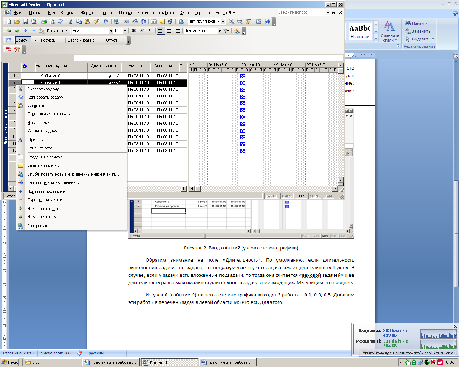The height and width of the screenshot is (367, 459).
Task: Click the Cut scissors icon in the standard toolbar
Action: pyautogui.click(x=71, y=22)
